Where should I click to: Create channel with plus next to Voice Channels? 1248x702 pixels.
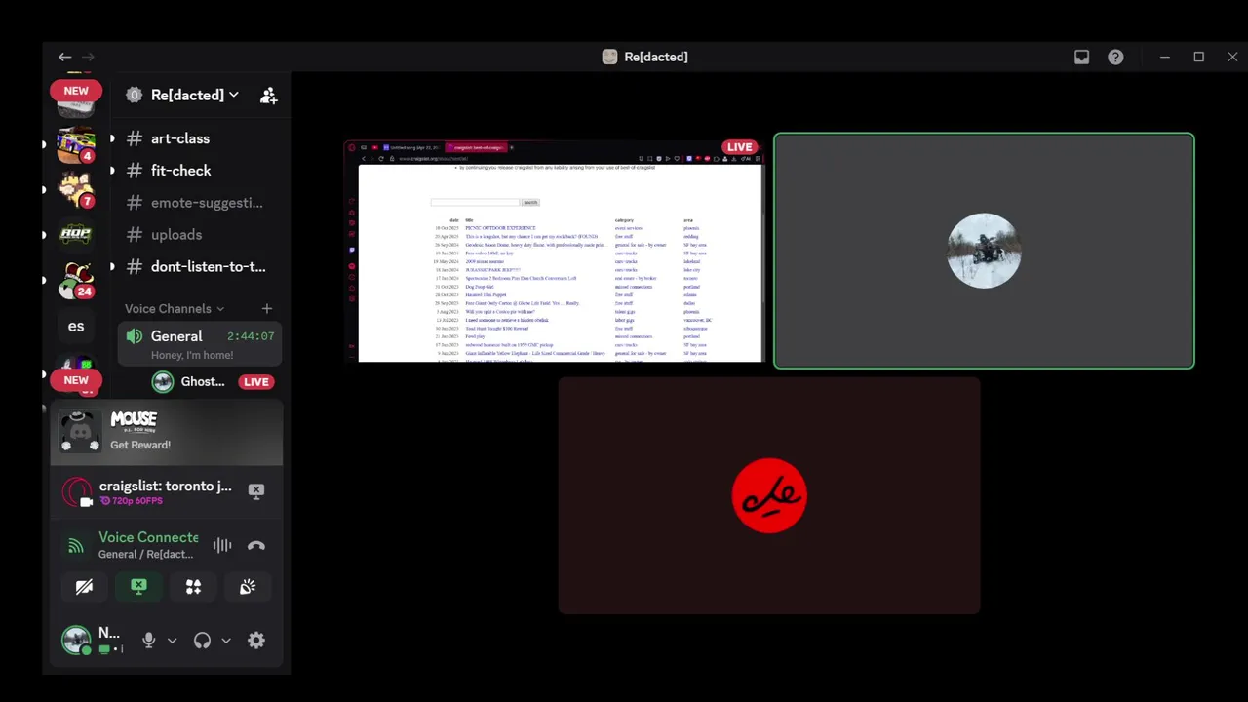pos(266,308)
